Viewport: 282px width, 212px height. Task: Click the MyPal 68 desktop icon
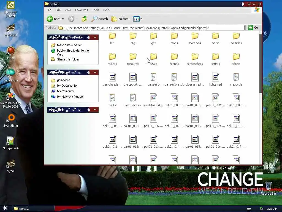coord(10,28)
